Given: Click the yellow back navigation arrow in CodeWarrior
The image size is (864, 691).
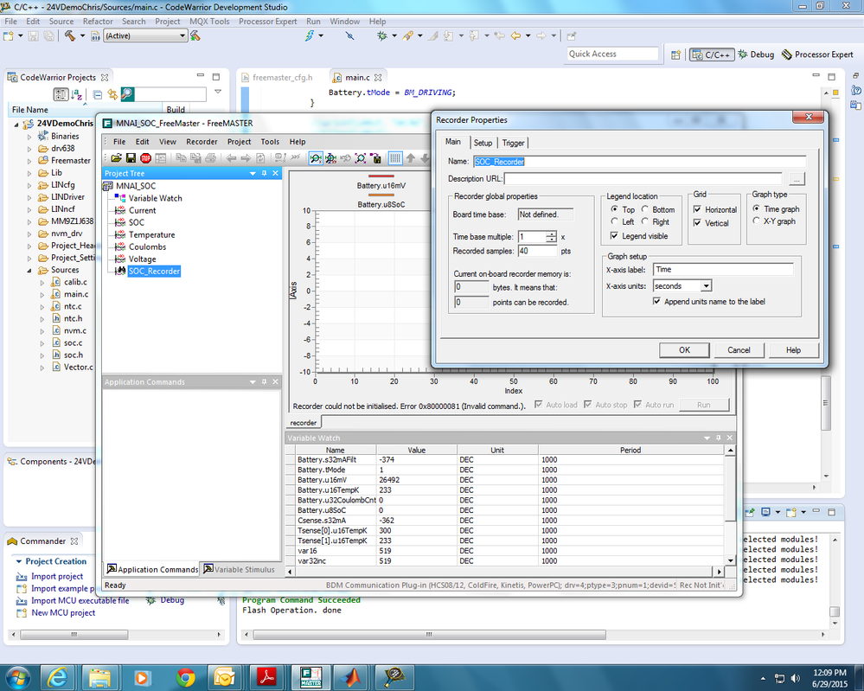Looking at the screenshot, I should pyautogui.click(x=515, y=35).
